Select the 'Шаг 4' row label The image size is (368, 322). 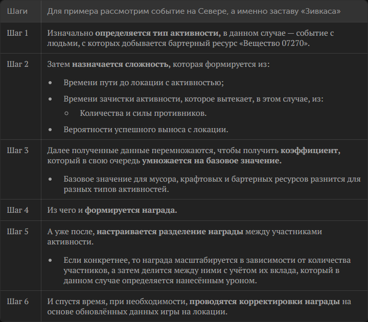(x=17, y=210)
